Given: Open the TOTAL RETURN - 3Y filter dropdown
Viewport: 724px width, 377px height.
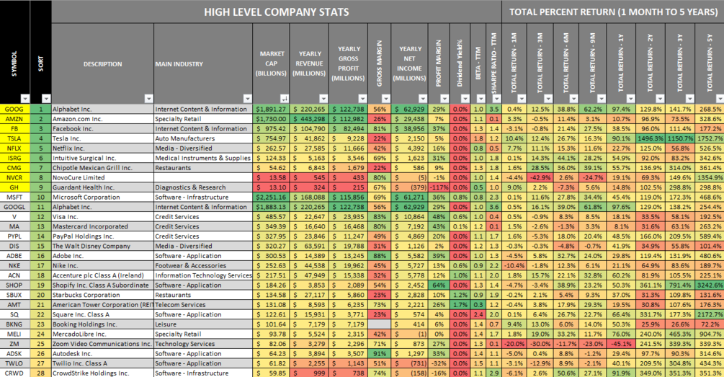Looking at the screenshot, I should 690,99.
